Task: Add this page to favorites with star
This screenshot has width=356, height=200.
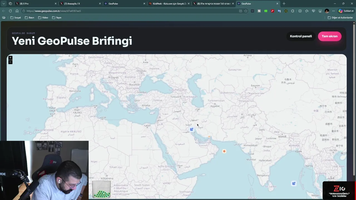Action: tap(246, 11)
